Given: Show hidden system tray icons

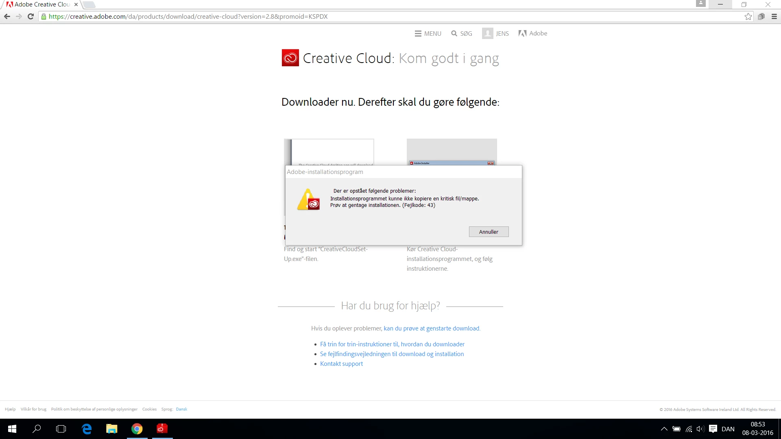Looking at the screenshot, I should click(x=664, y=429).
